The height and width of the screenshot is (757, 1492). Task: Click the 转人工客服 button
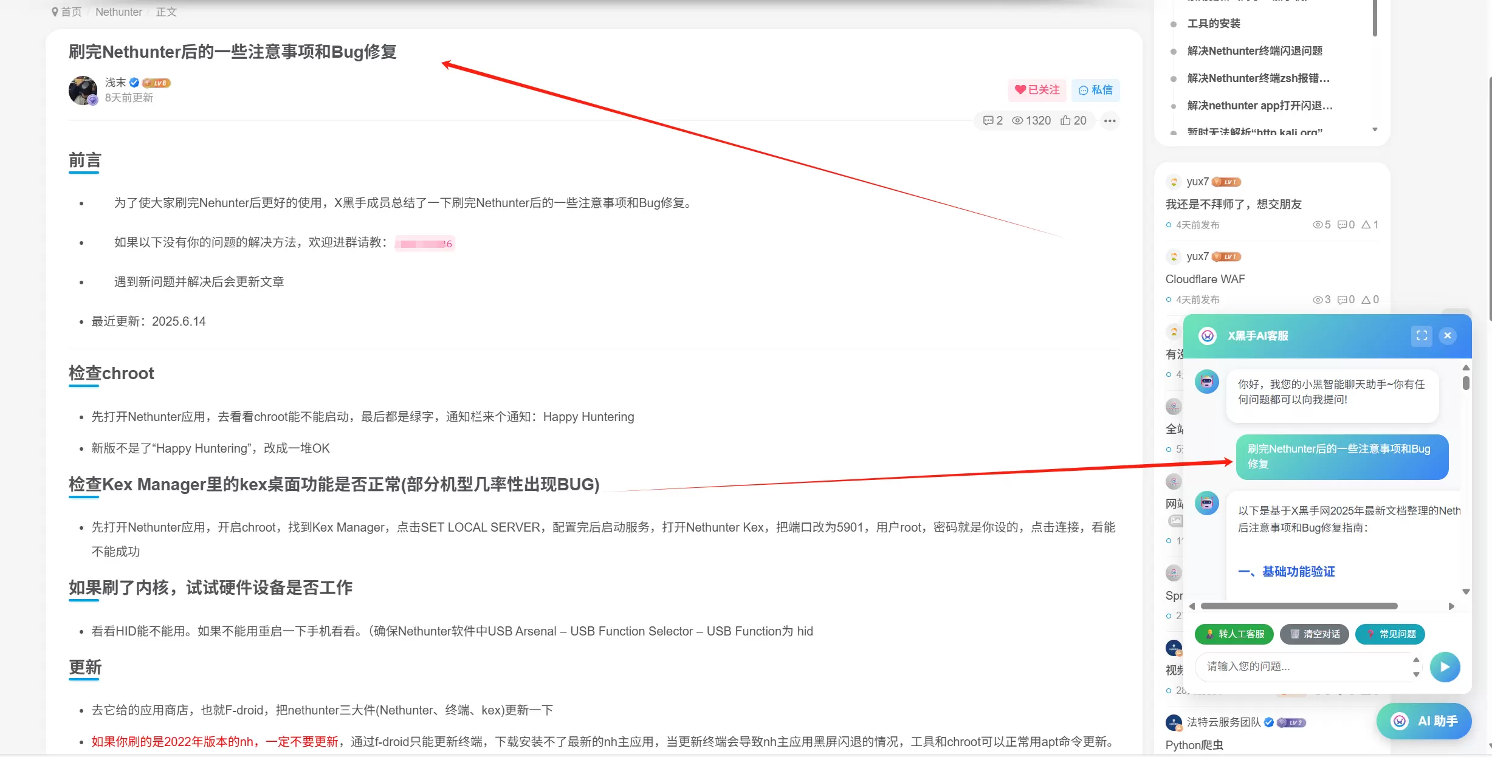1234,634
